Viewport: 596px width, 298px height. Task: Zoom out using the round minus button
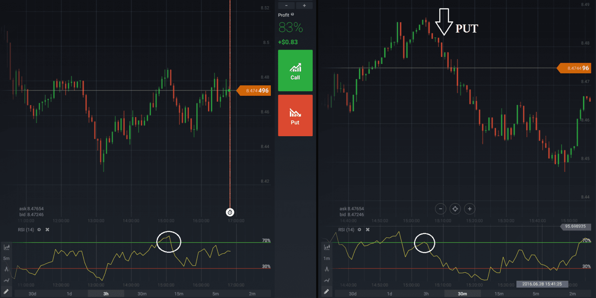(x=440, y=209)
